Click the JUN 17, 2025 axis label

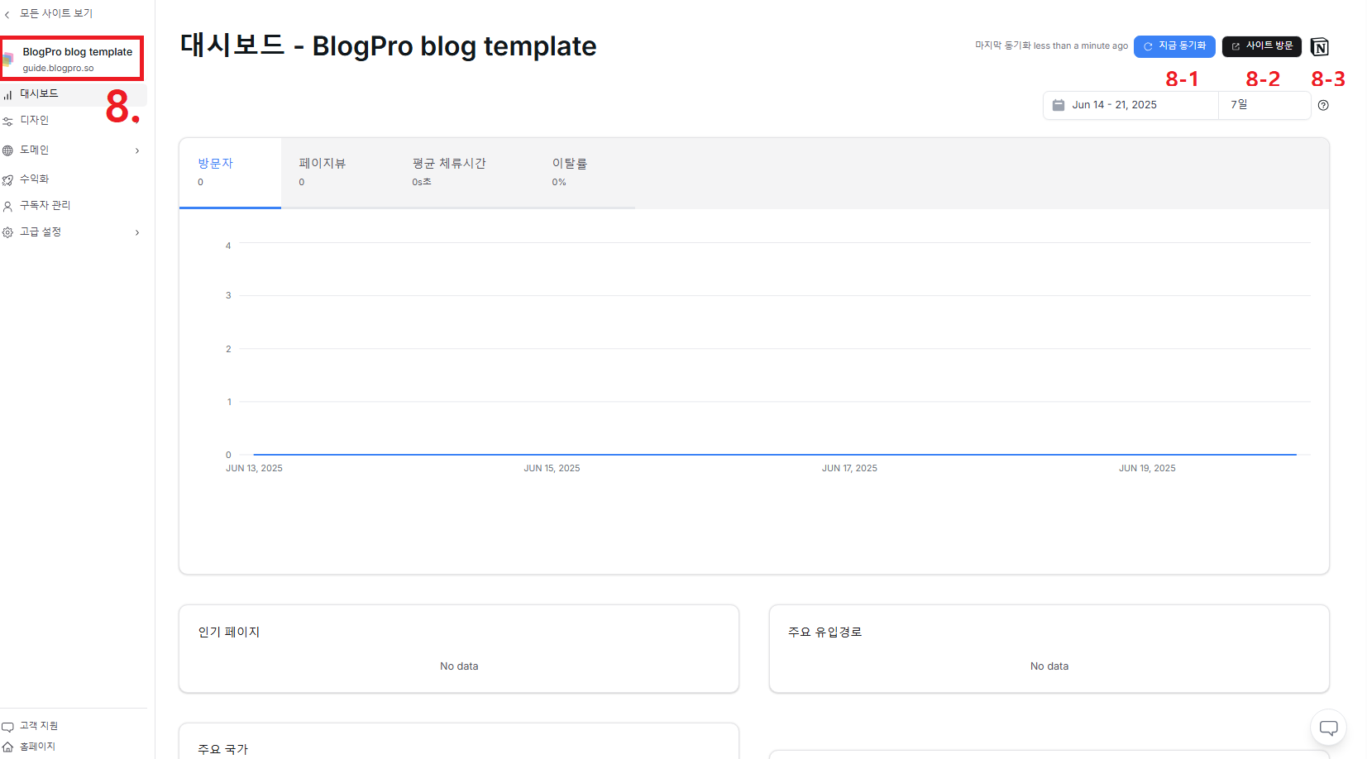[x=849, y=469]
